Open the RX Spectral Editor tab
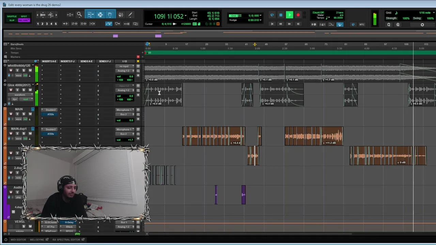436x245 pixels. coord(66,240)
